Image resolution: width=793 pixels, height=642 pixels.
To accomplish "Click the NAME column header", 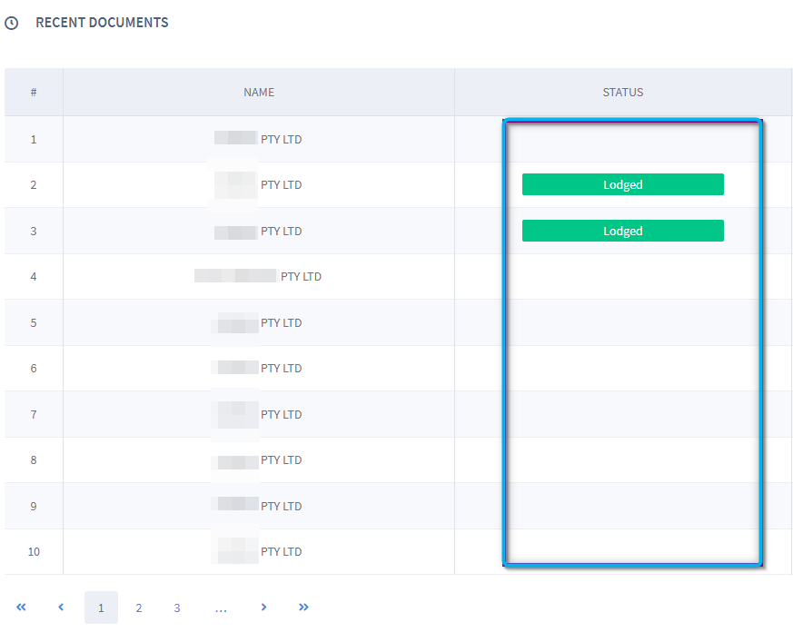I will pos(259,93).
